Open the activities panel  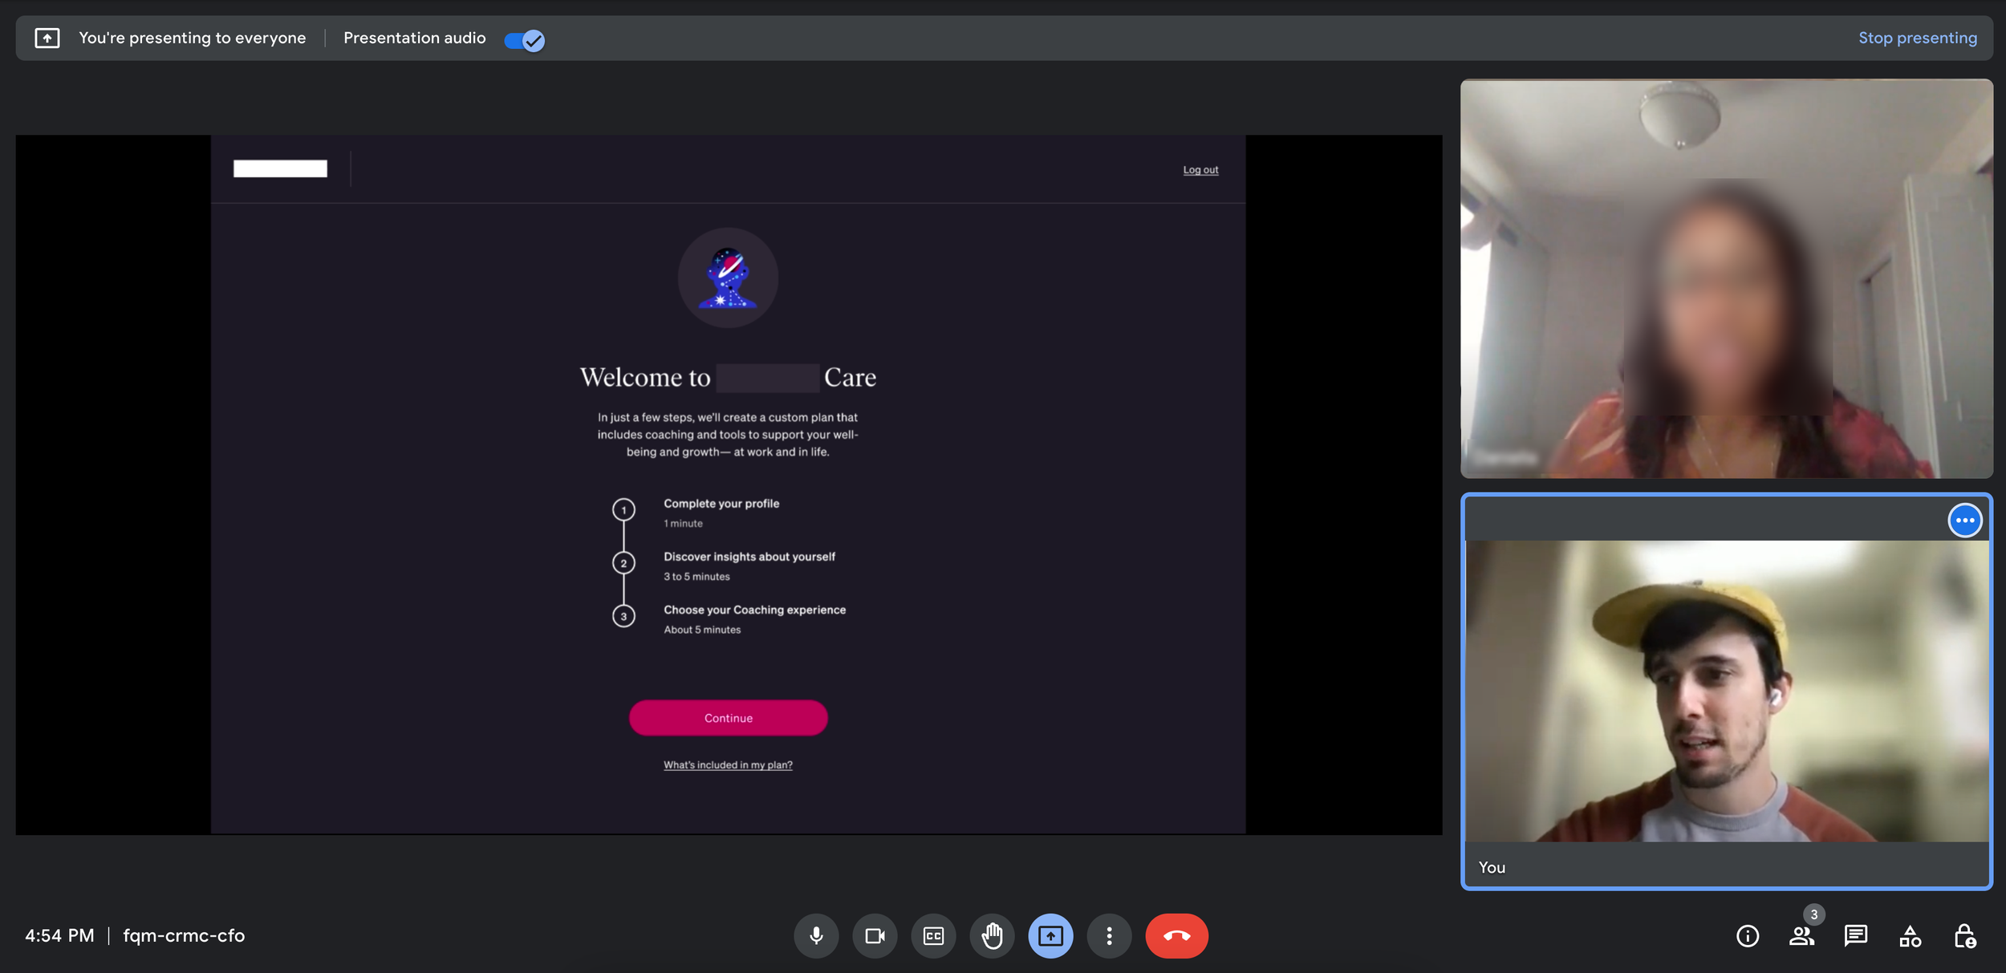(1911, 936)
